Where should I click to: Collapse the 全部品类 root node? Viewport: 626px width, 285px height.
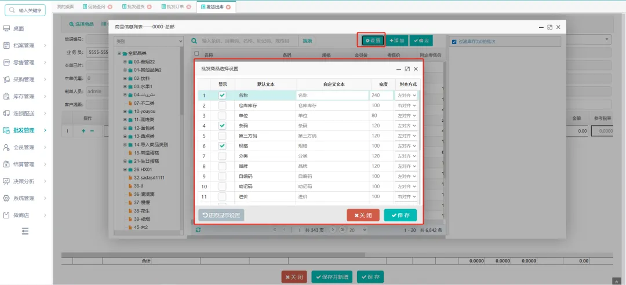pos(119,53)
